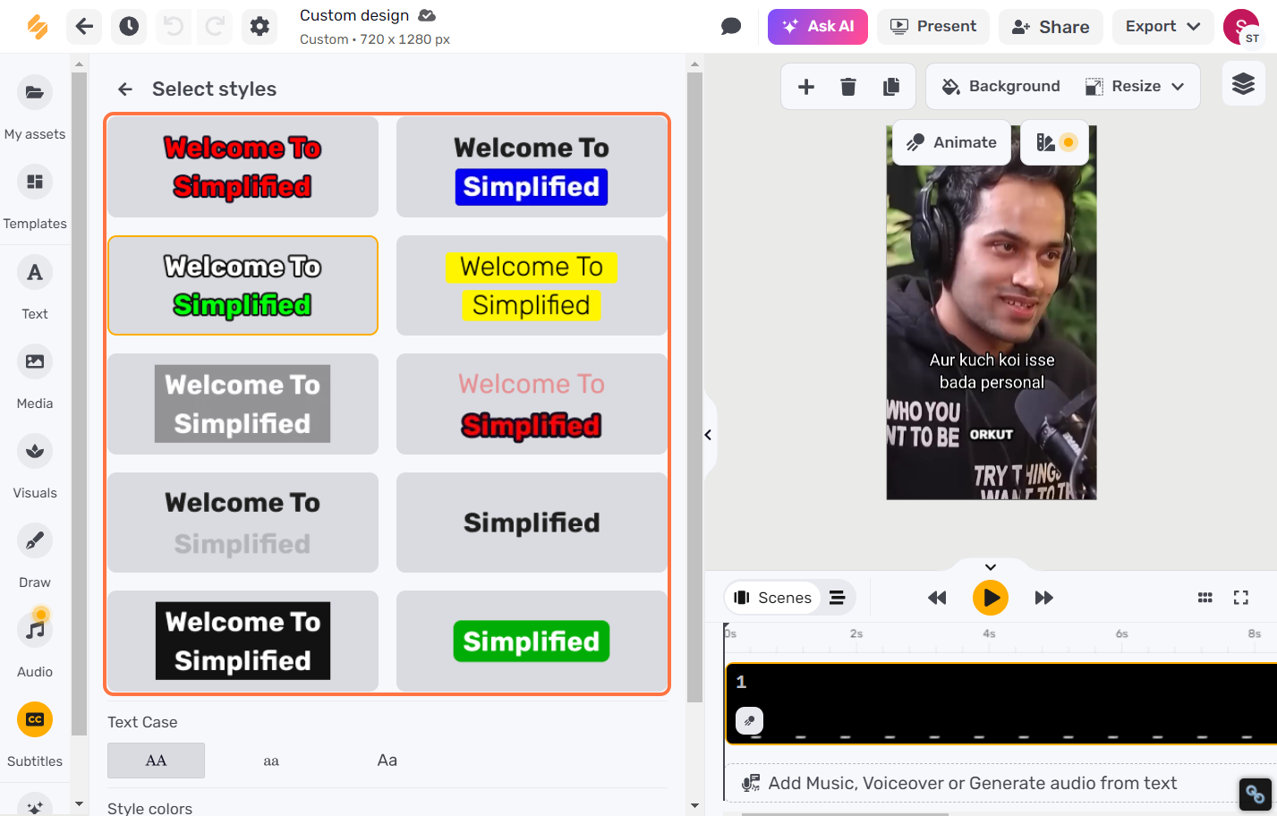1277x816 pixels.
Task: Choose the green box Simplified style
Action: [x=532, y=642]
